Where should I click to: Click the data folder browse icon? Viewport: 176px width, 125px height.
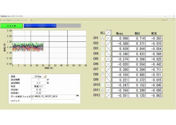click(77, 95)
